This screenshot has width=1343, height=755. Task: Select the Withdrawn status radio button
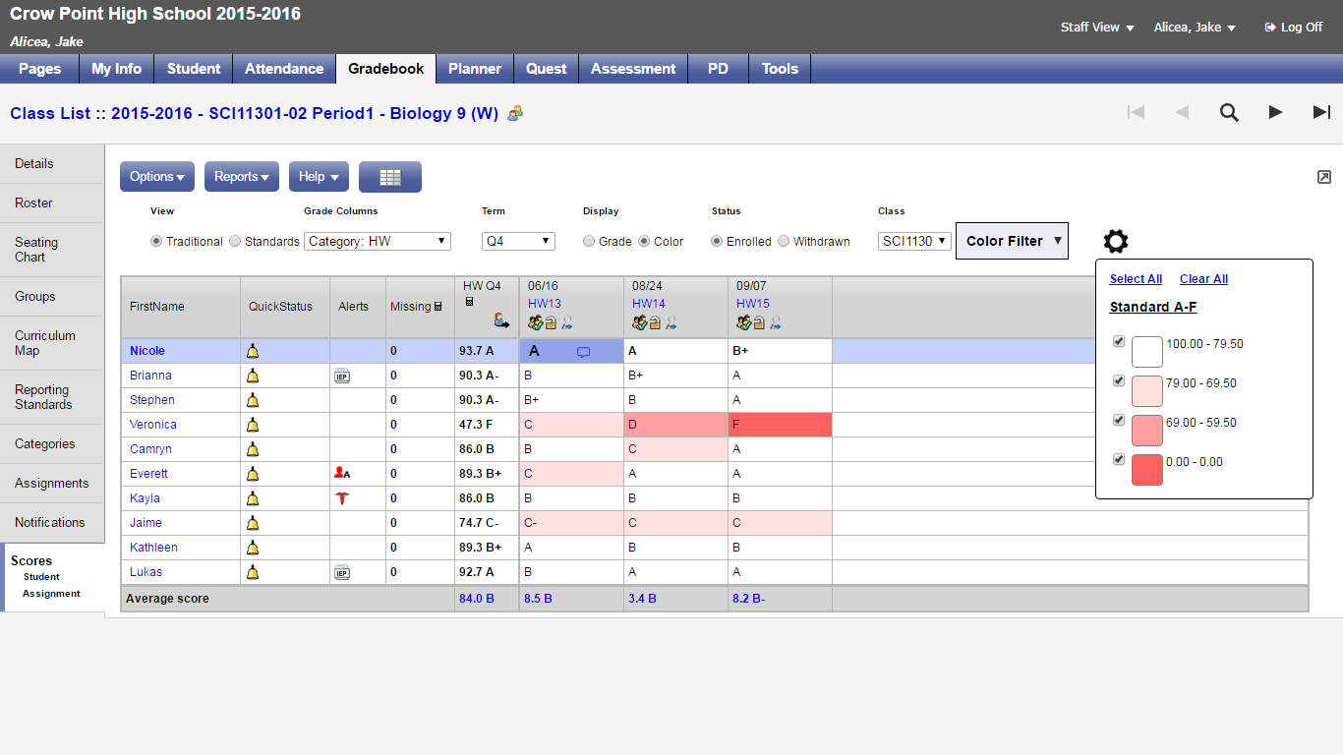pyautogui.click(x=784, y=241)
